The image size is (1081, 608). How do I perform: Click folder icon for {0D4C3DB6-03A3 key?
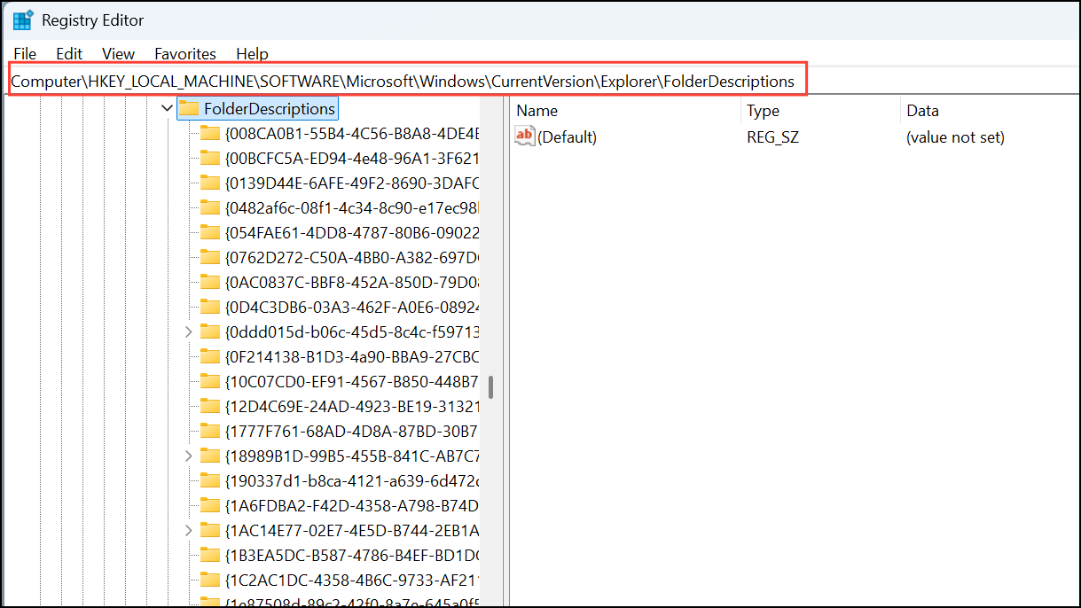(x=210, y=308)
